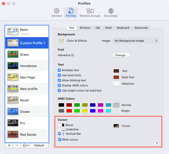Toggle Antialias text checkbox
Viewport: 169px width, 154px height.
59,70
